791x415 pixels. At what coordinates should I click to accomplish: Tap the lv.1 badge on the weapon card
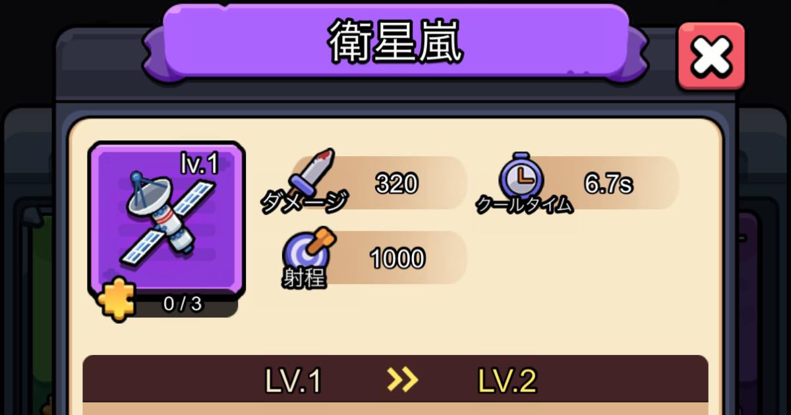tap(199, 165)
